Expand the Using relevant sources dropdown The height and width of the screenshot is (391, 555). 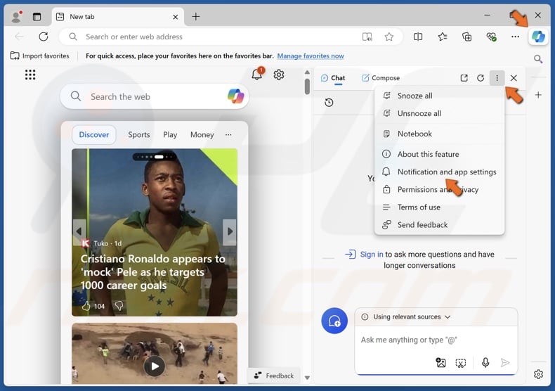pyautogui.click(x=405, y=317)
